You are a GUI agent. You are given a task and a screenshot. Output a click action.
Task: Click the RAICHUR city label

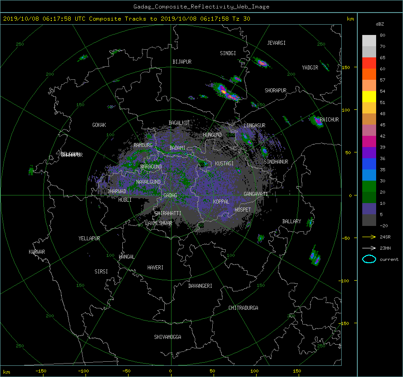329,120
